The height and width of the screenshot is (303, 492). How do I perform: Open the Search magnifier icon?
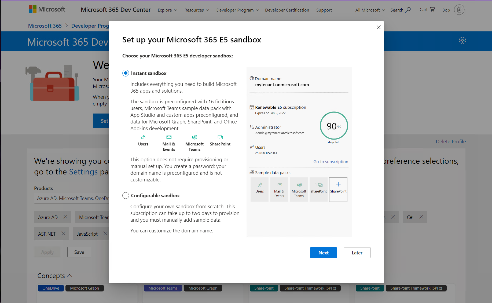click(x=408, y=10)
